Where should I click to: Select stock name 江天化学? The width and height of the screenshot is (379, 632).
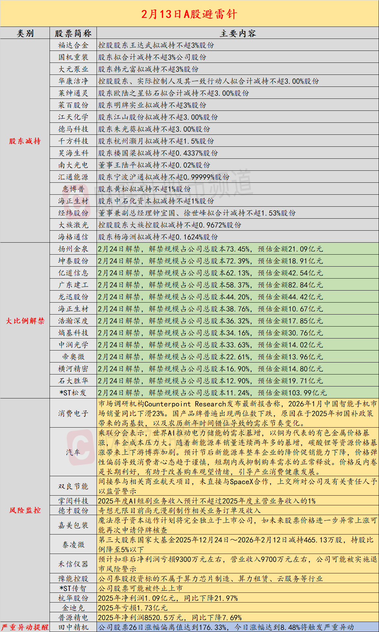point(73,117)
